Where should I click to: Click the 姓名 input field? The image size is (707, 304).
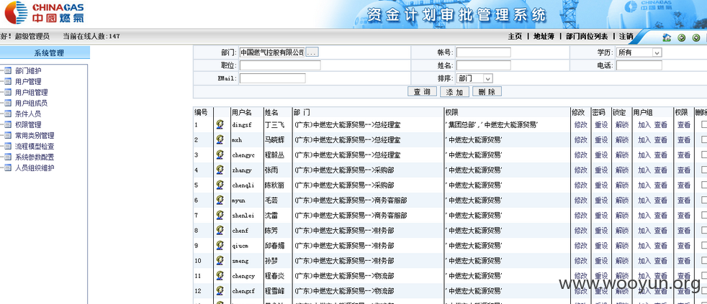(483, 65)
